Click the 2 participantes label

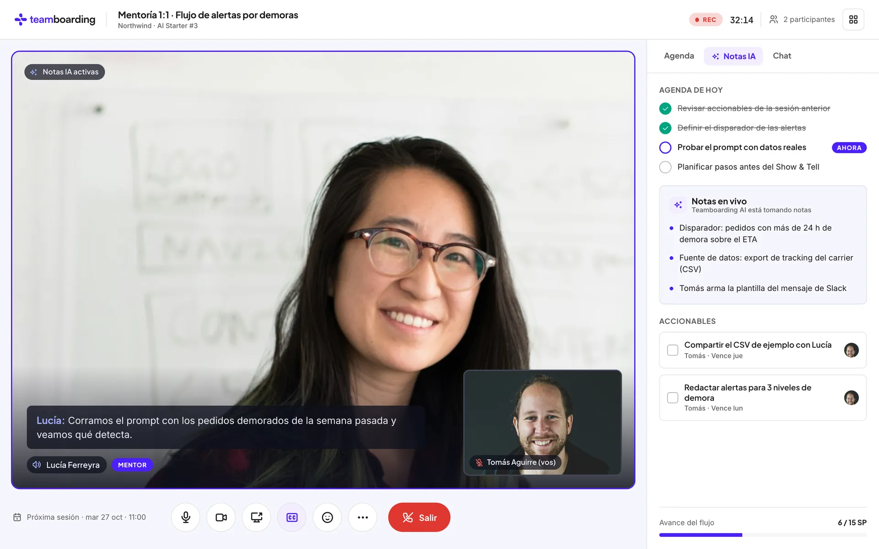809,19
